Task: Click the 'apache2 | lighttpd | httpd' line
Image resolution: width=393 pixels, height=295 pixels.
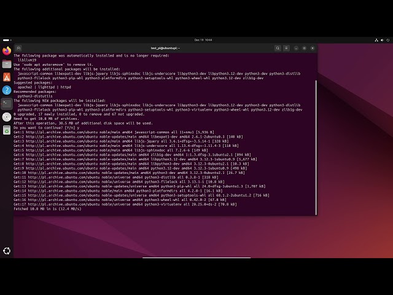Action: (44, 87)
